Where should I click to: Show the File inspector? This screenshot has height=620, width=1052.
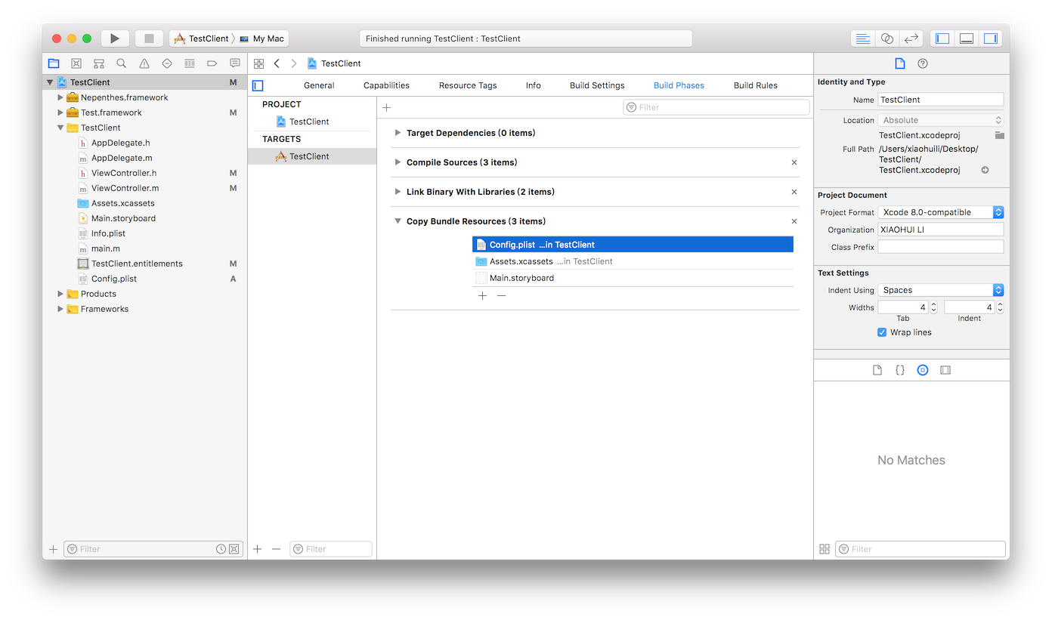click(x=900, y=63)
